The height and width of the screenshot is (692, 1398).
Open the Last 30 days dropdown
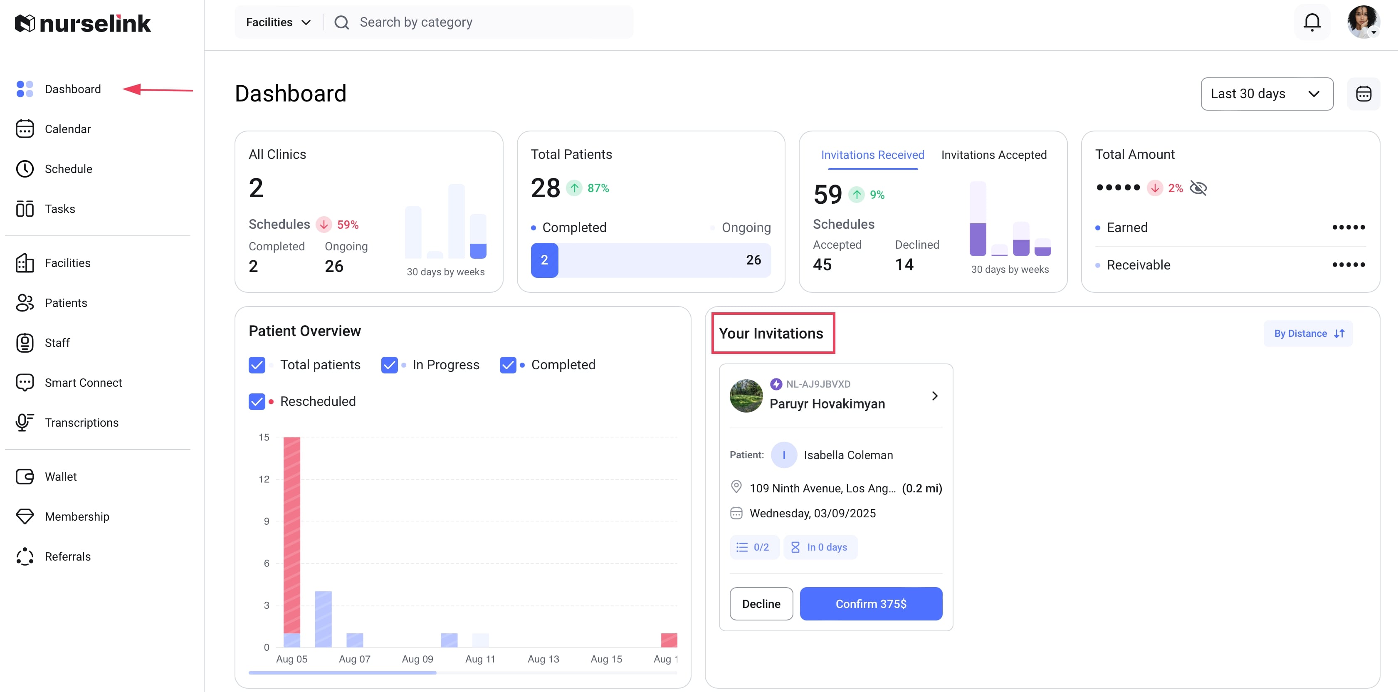[1266, 94]
